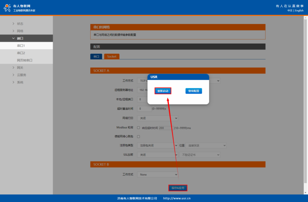
Task: Switch to the 串口 tab
Action: [x=96, y=56]
